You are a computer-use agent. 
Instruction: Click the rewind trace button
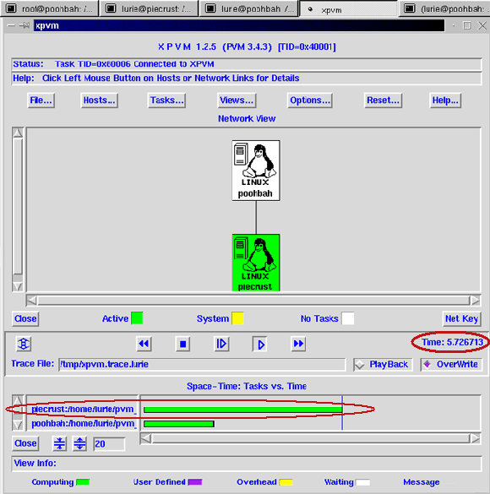[144, 344]
